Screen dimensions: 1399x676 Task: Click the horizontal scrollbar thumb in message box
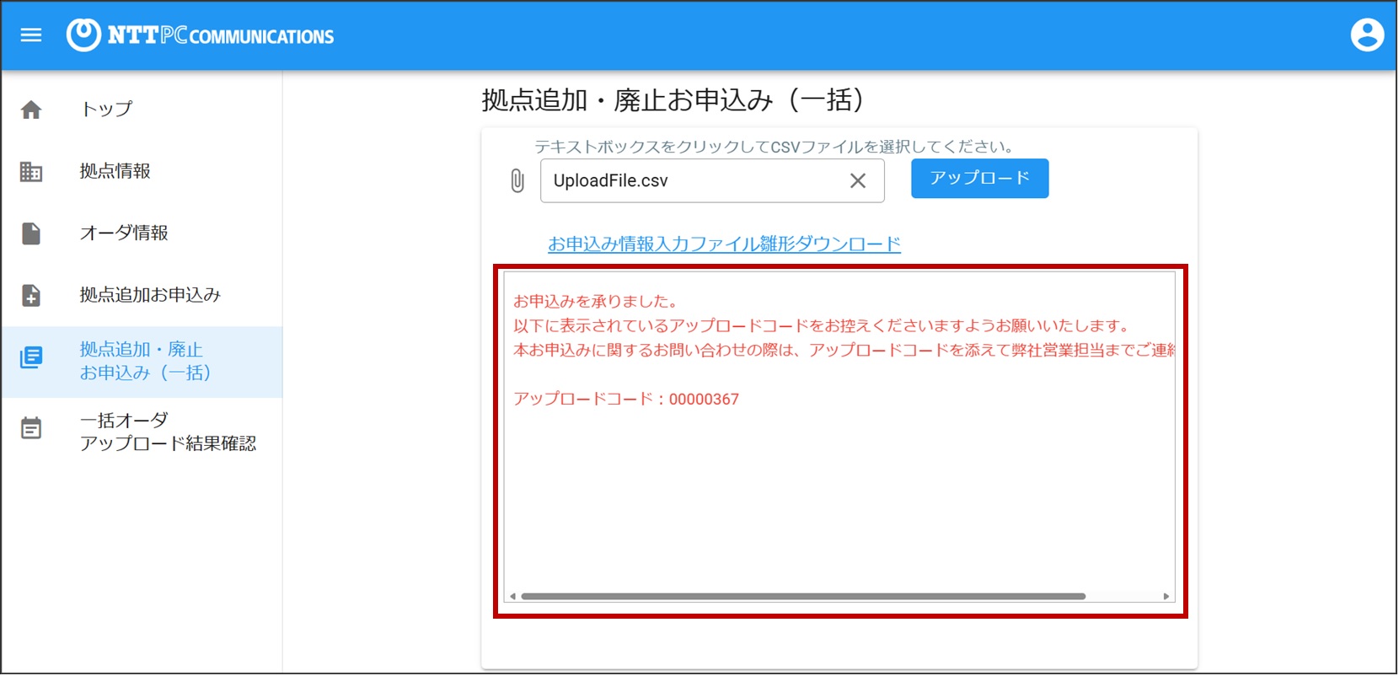tap(803, 596)
